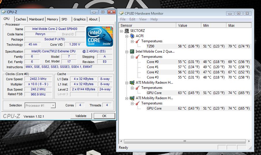Image resolution: width=261 pixels, height=155 pixels.
Task: Collapse Temperatures under second ATI Radeon
Action: pyautogui.click(x=132, y=104)
